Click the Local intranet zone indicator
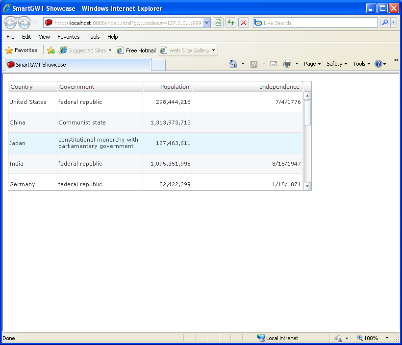Screen dimensions: 402x345 pos(277,338)
